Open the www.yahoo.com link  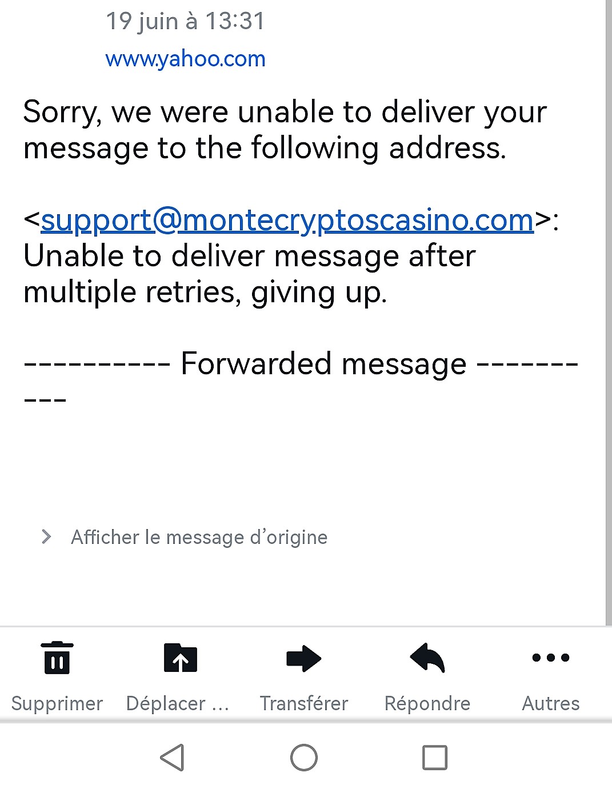pos(186,59)
